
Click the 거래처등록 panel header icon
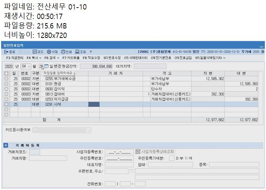pos(6,145)
